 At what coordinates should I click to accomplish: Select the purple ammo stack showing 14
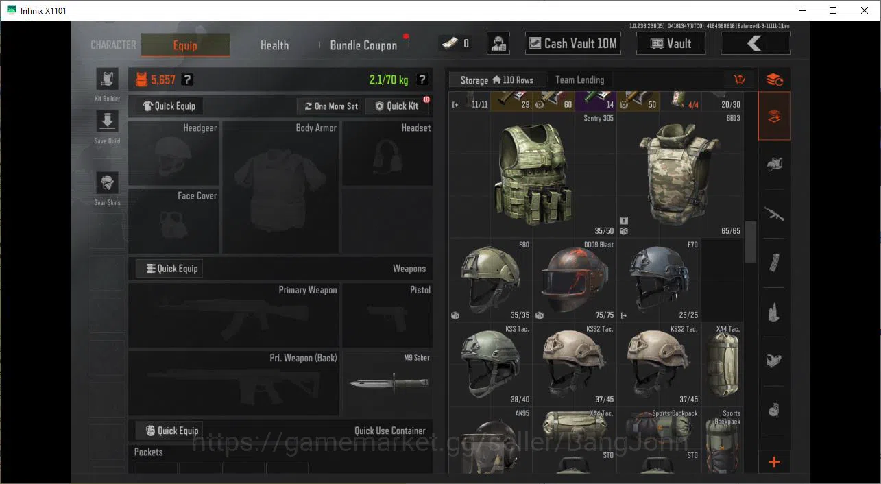595,101
